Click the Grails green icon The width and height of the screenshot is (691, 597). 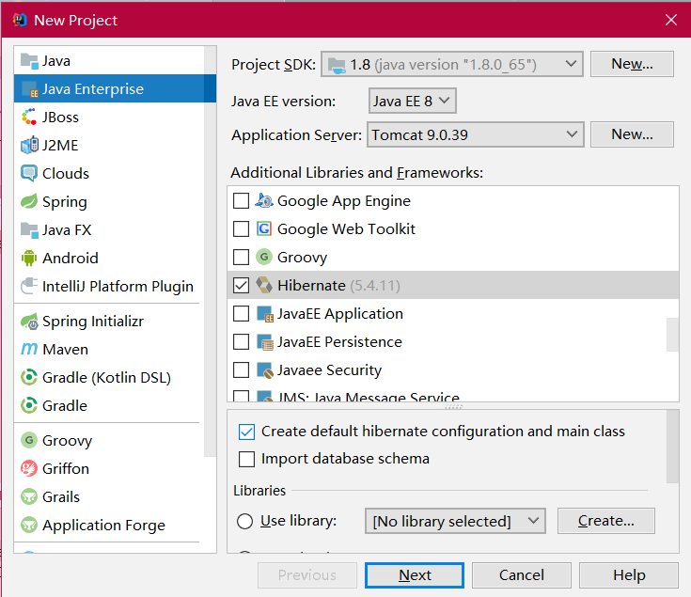pos(29,497)
